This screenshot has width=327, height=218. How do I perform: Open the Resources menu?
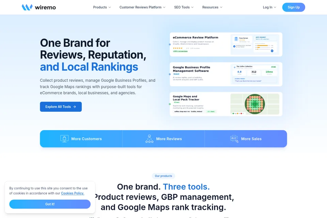coord(212,7)
